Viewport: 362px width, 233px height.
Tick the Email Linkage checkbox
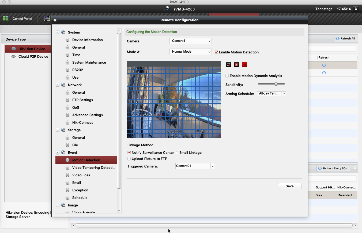point(177,152)
